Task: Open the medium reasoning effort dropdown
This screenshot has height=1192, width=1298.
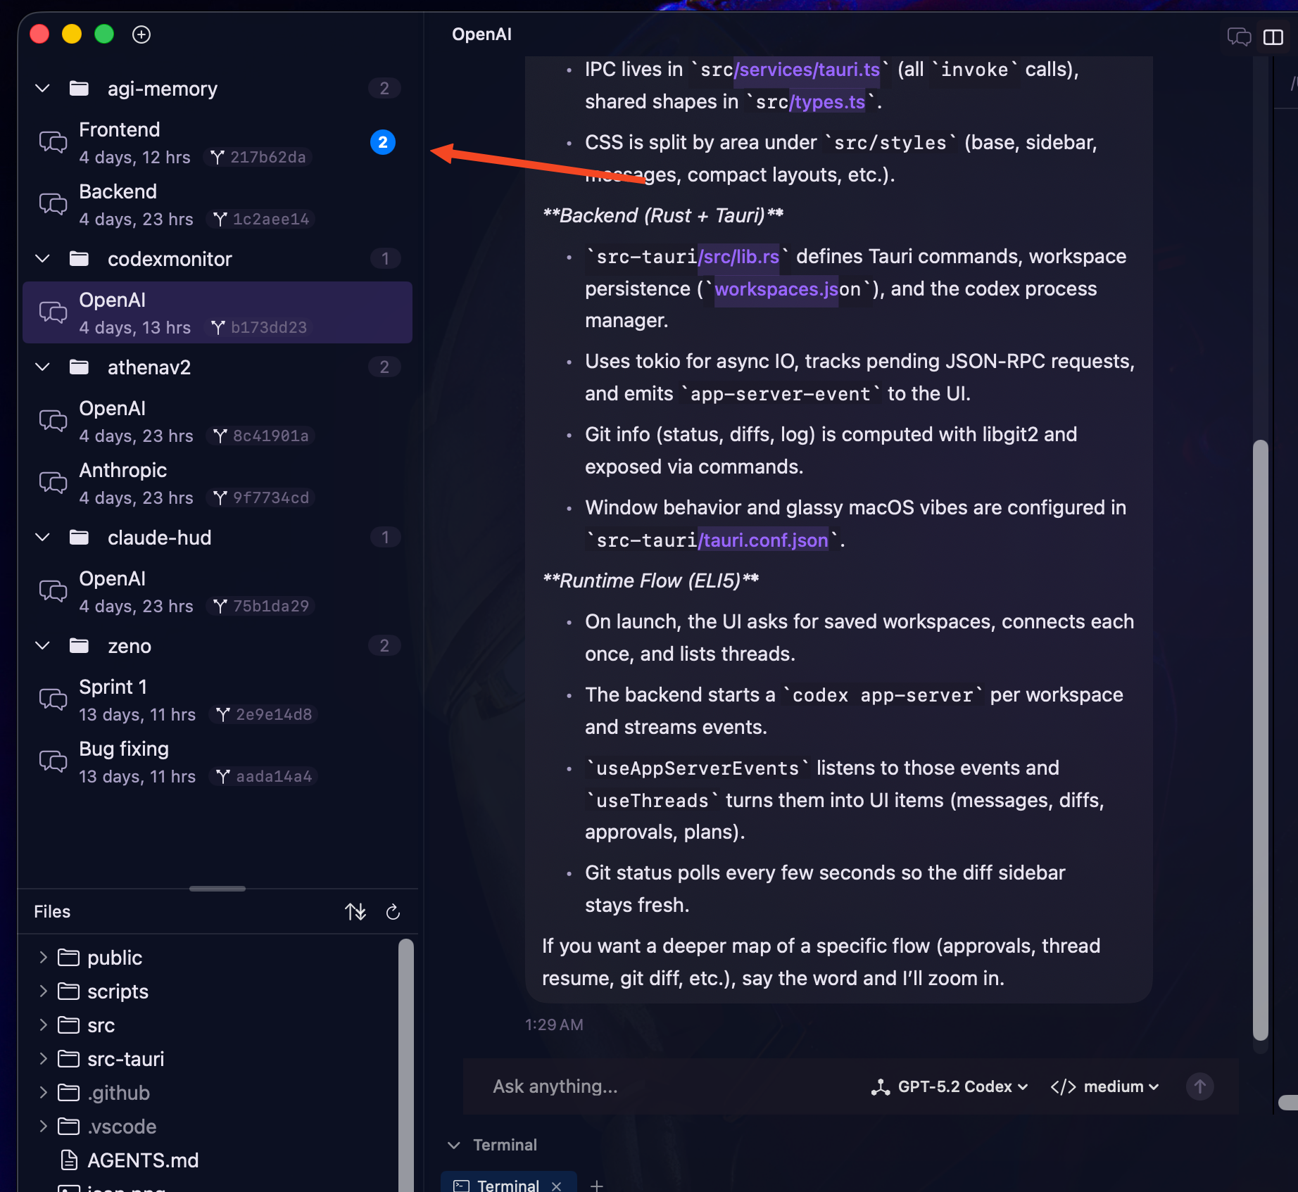Action: pyautogui.click(x=1104, y=1086)
